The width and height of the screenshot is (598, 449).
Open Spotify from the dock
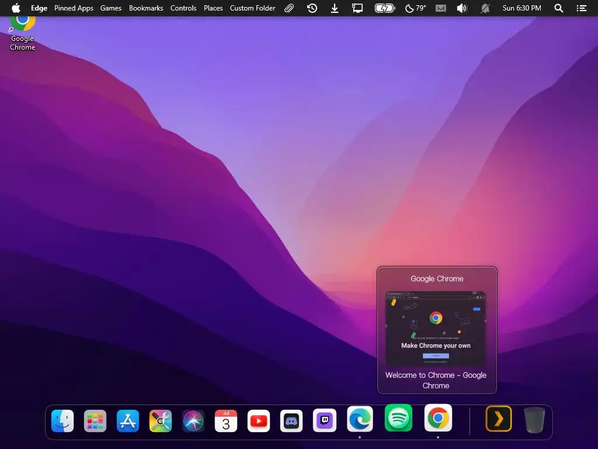click(398, 417)
